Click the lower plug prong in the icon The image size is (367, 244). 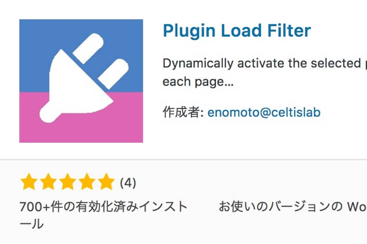(113, 74)
